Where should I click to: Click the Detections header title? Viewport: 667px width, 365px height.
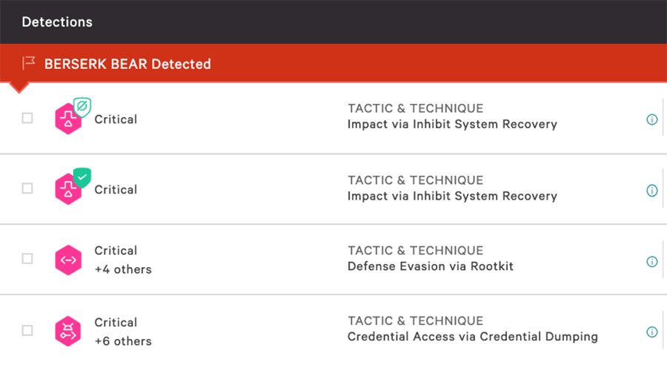point(57,22)
